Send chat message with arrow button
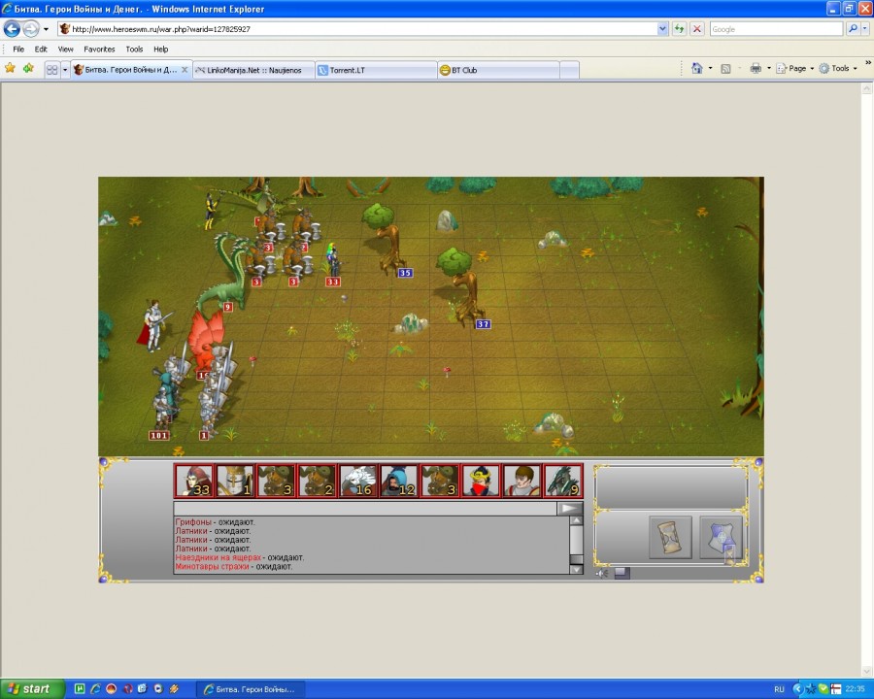874x699 pixels. pos(570,509)
